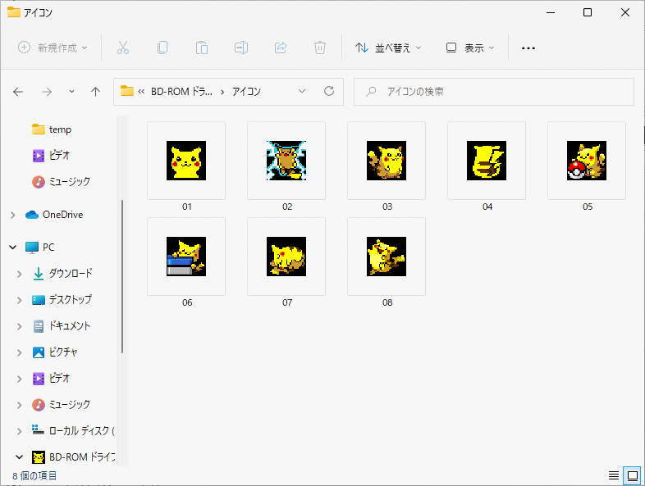645x486 pixels.
Task: Click the 08 file name label
Action: click(x=387, y=302)
